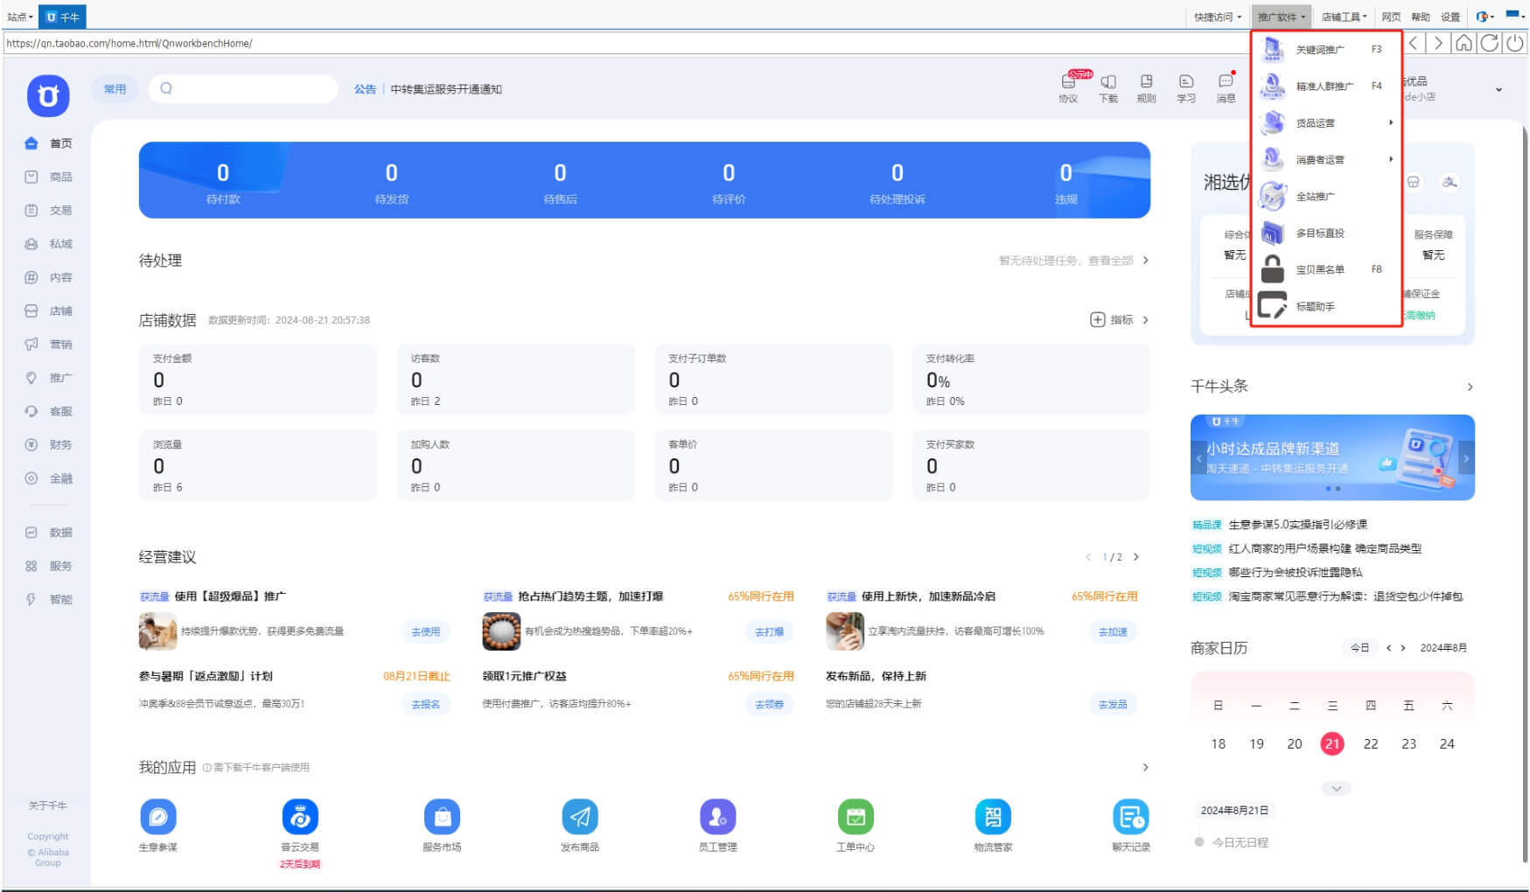Open the 中转集运服务开通通知 announcement
The height and width of the screenshot is (892, 1530).
coord(446,89)
